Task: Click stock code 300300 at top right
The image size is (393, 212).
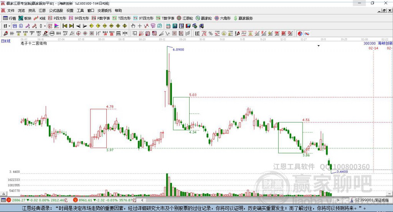Action: click(370, 43)
